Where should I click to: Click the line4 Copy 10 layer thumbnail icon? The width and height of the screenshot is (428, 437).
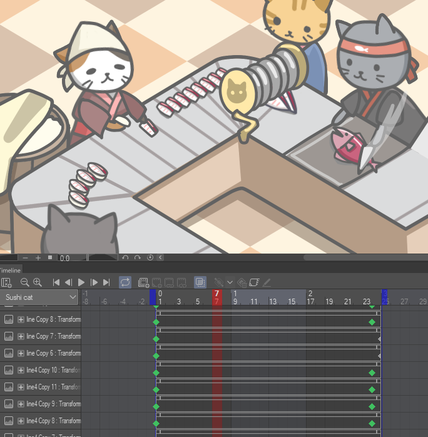point(9,371)
